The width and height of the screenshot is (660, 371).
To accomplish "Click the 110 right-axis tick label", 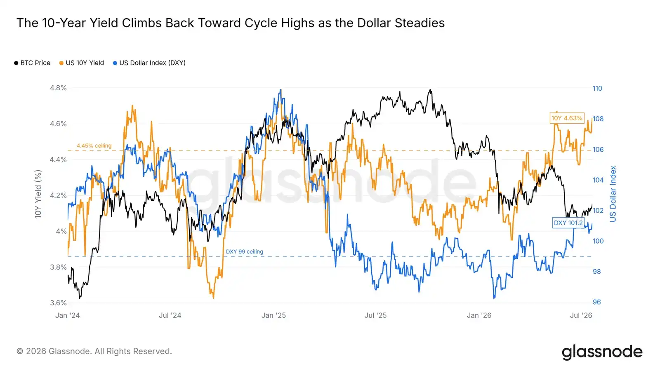I will click(597, 88).
